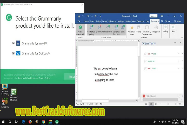Screen dimensions: 187x125
Task: Expand the 'are → am' suggestion card
Action: pos(178,68)
